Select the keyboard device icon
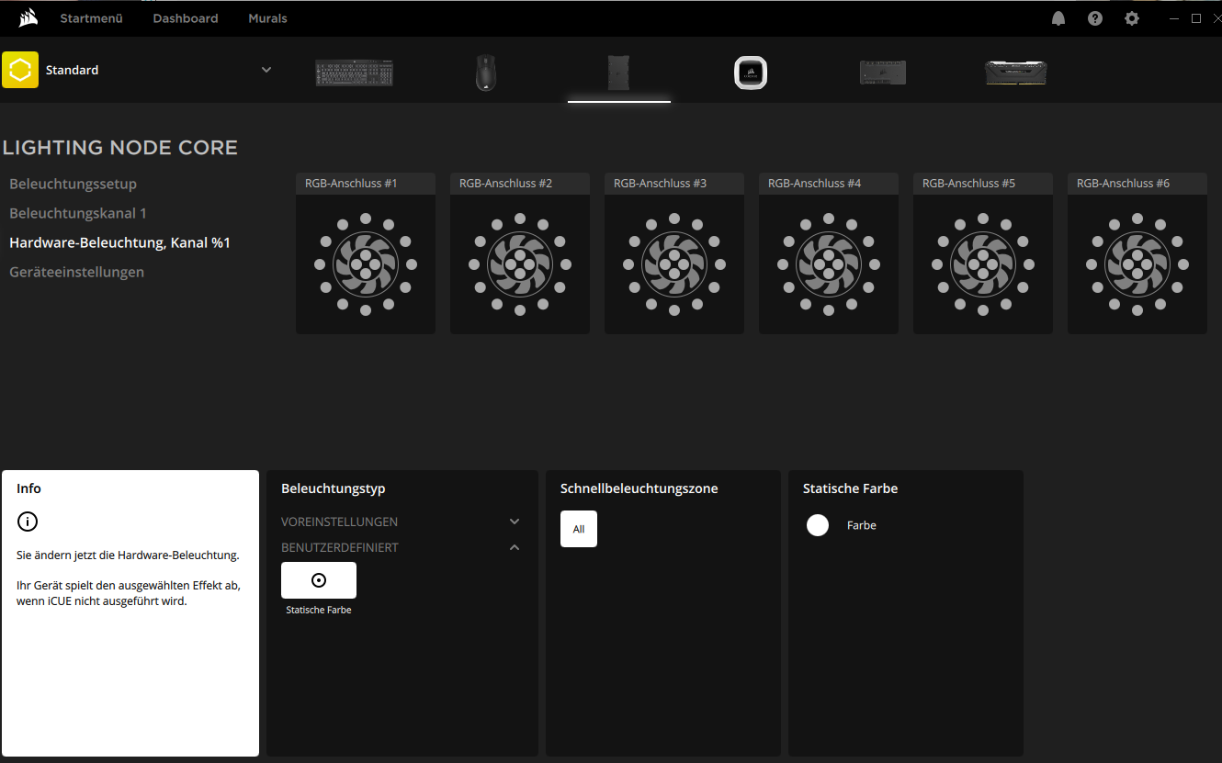Screen dimensions: 1222x763 tap(355, 73)
